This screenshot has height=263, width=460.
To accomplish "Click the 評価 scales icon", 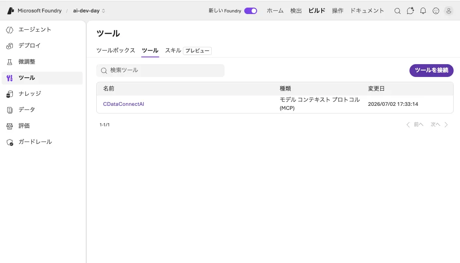I will tap(10, 126).
